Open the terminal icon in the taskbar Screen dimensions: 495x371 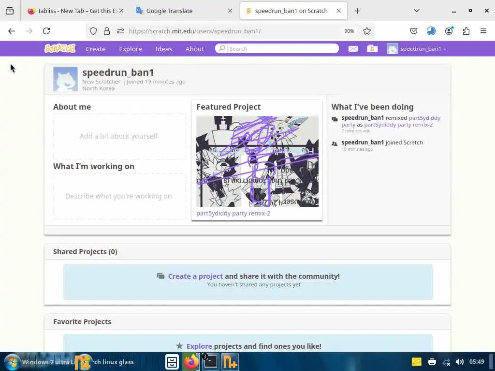tap(210, 362)
